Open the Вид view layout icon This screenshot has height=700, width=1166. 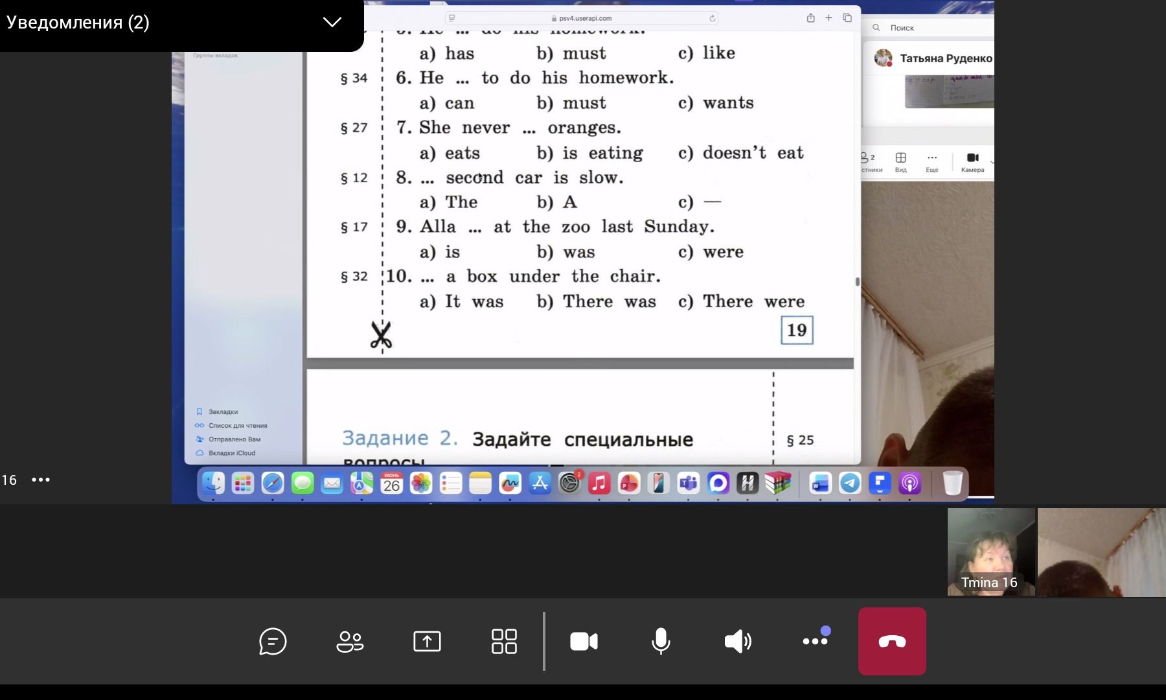pos(900,162)
